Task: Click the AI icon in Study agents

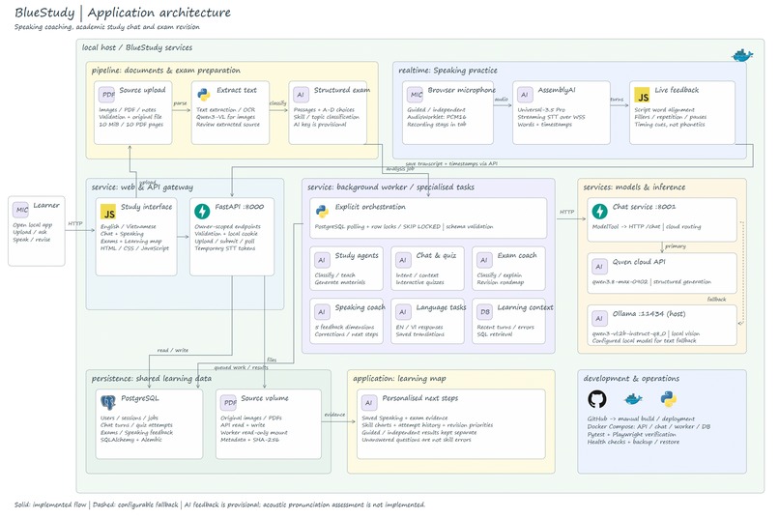Action: [322, 260]
